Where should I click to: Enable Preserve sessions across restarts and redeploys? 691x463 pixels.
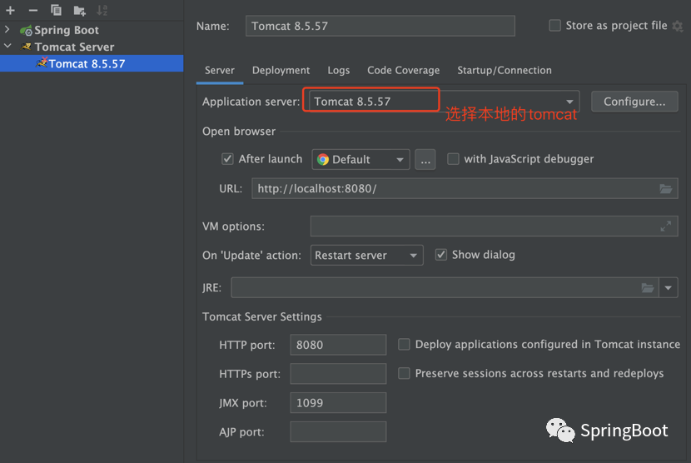tap(404, 373)
